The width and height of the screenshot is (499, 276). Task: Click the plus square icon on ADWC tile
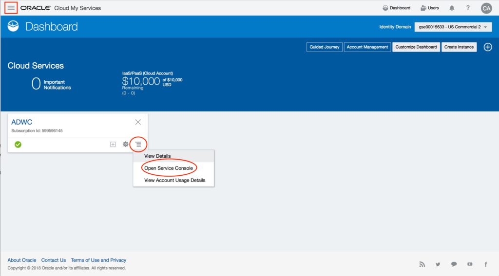113,145
